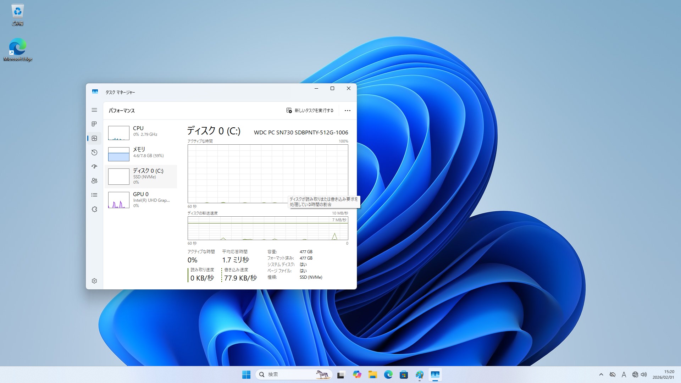This screenshot has height=383, width=681.
Task: Open App history icon in sidebar
Action: 94,152
